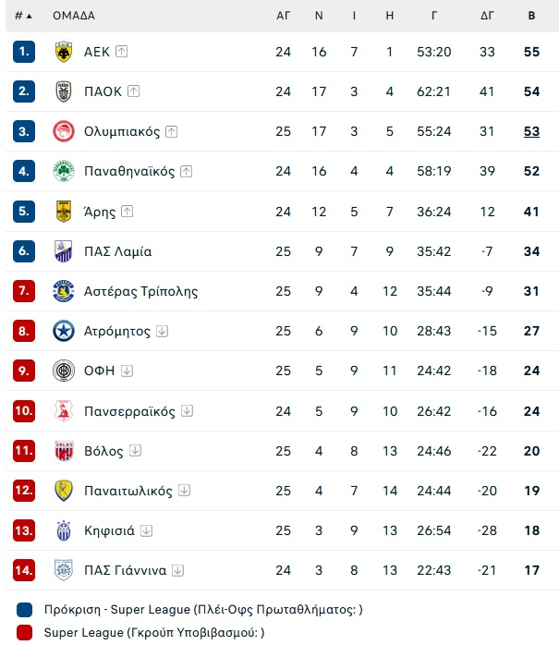
Task: Click the underlined 53 points for Ολυμπιακός
Action: [531, 131]
